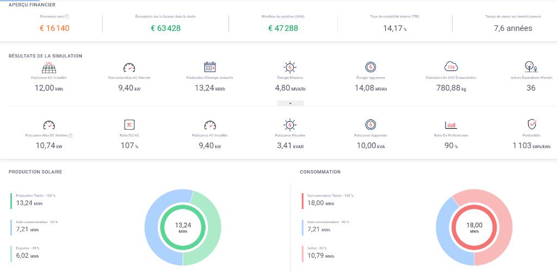This screenshot has width=557, height=273.
Task: Click the calendar icon for Production D'énergie Annuelle
Action: click(x=210, y=67)
